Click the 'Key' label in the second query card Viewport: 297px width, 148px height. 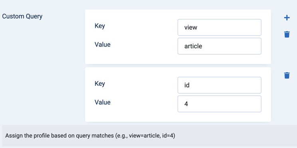tap(100, 84)
